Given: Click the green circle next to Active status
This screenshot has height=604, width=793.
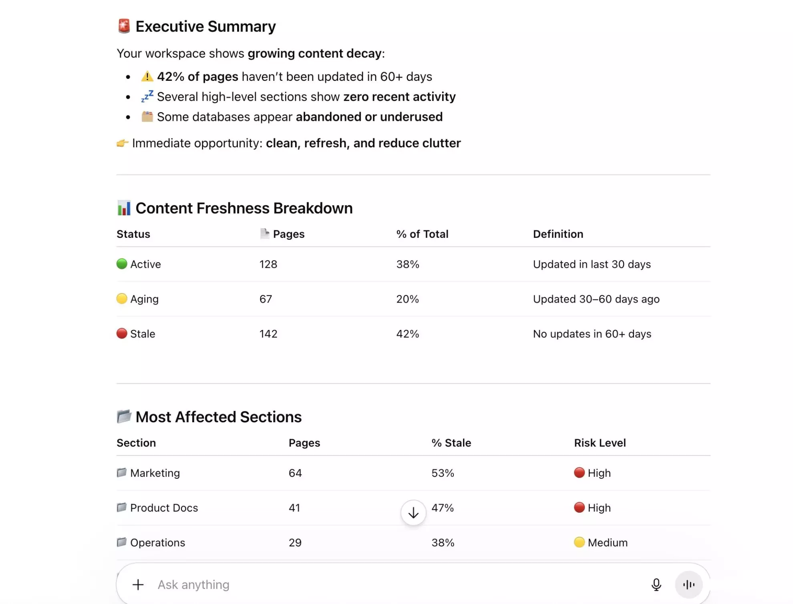Looking at the screenshot, I should [x=121, y=264].
